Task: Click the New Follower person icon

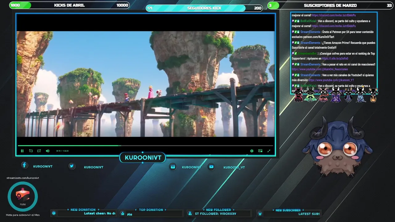Action: point(190,213)
